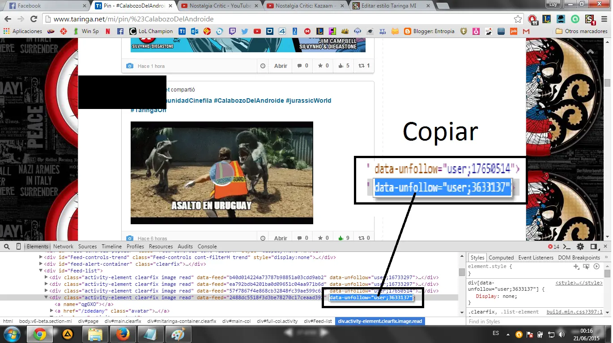Open the Aplicaciones apps shortcut
The width and height of the screenshot is (613, 343).
(23, 31)
